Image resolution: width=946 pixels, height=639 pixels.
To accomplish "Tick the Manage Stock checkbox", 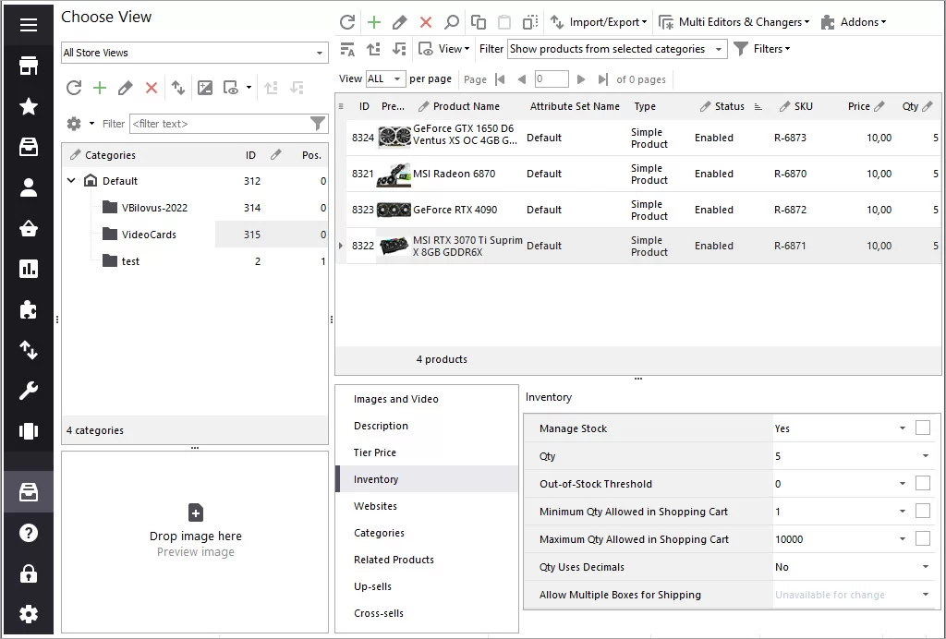I will coord(923,428).
